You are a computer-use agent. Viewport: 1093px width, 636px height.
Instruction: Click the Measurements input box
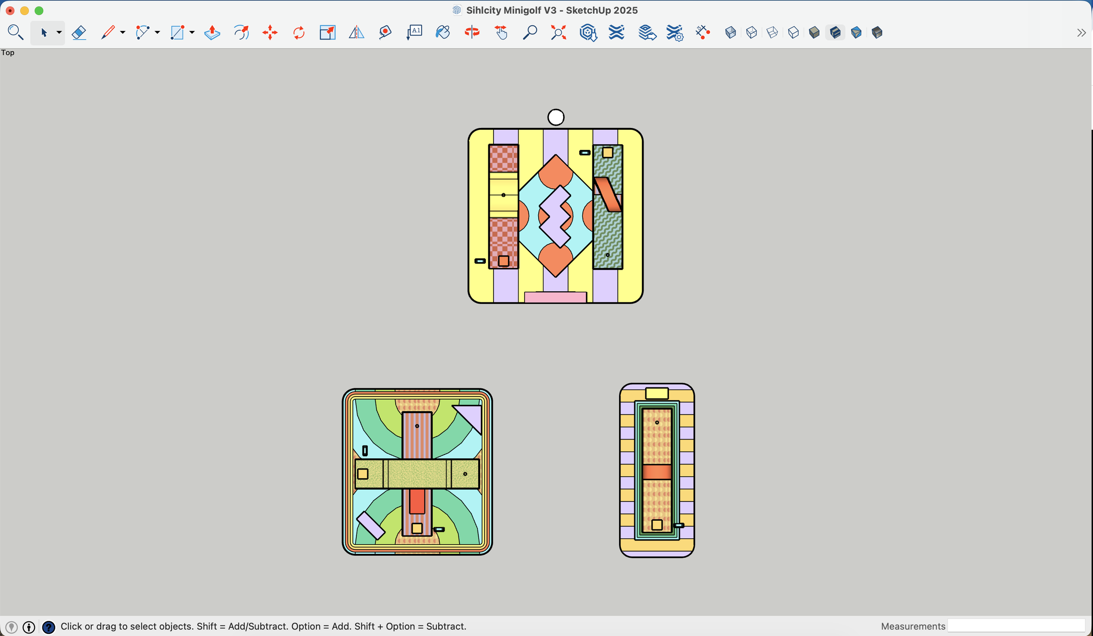point(1016,626)
